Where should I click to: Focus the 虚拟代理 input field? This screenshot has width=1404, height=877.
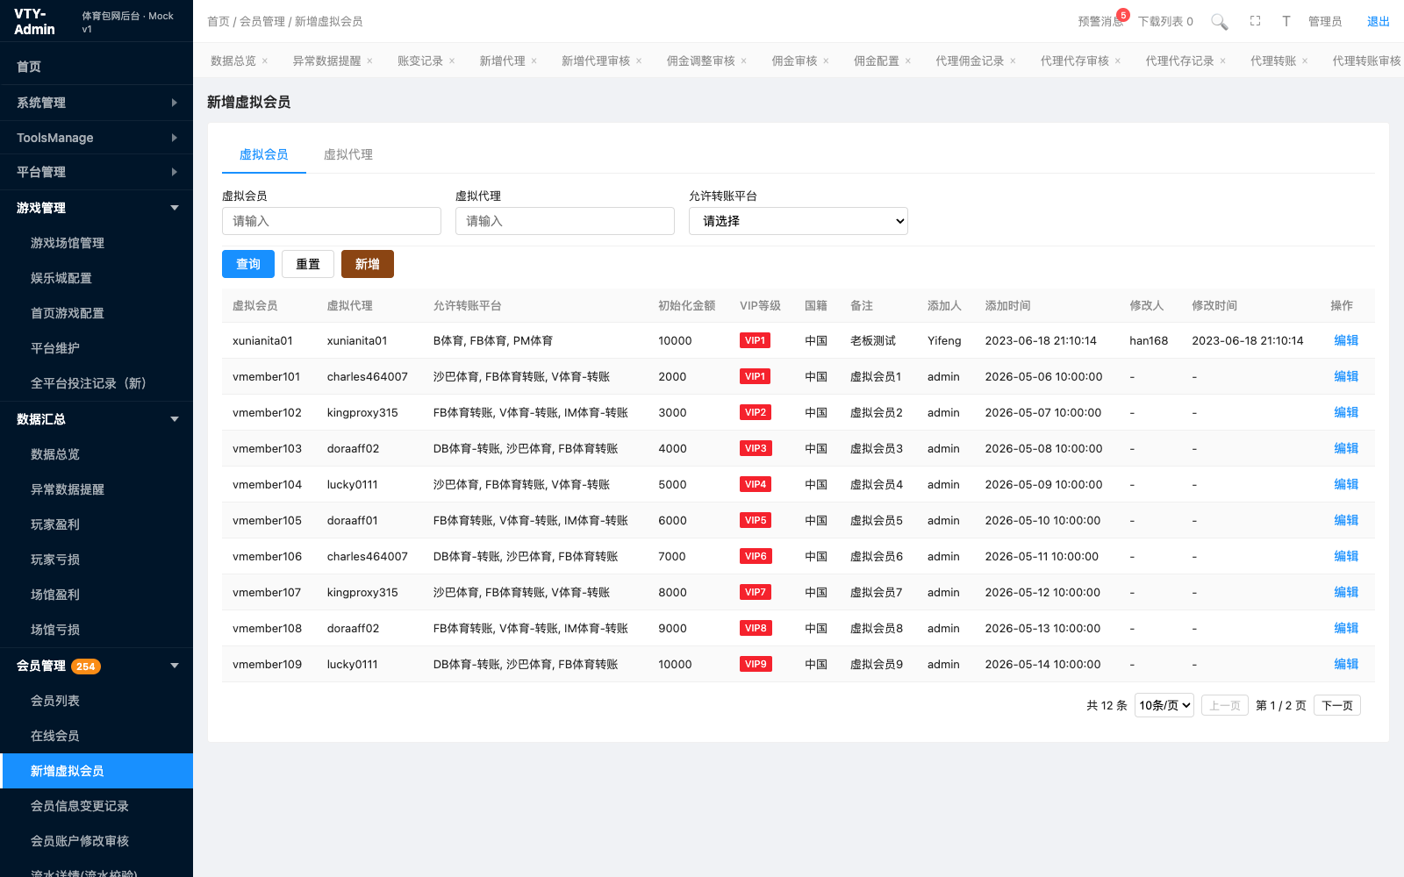point(565,221)
